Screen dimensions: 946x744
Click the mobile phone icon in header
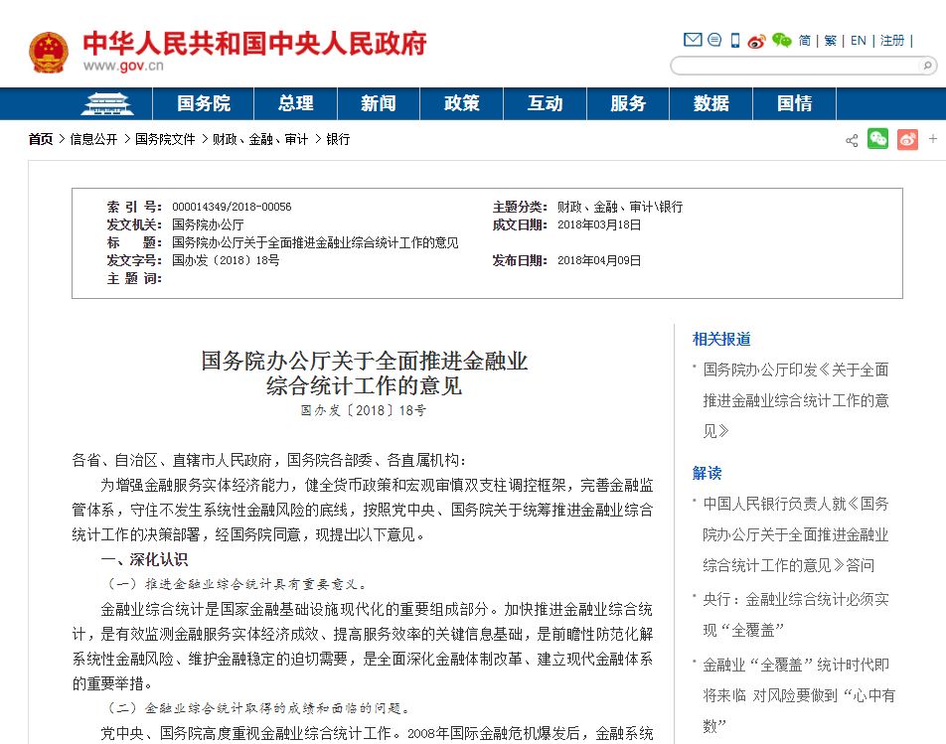coord(735,41)
